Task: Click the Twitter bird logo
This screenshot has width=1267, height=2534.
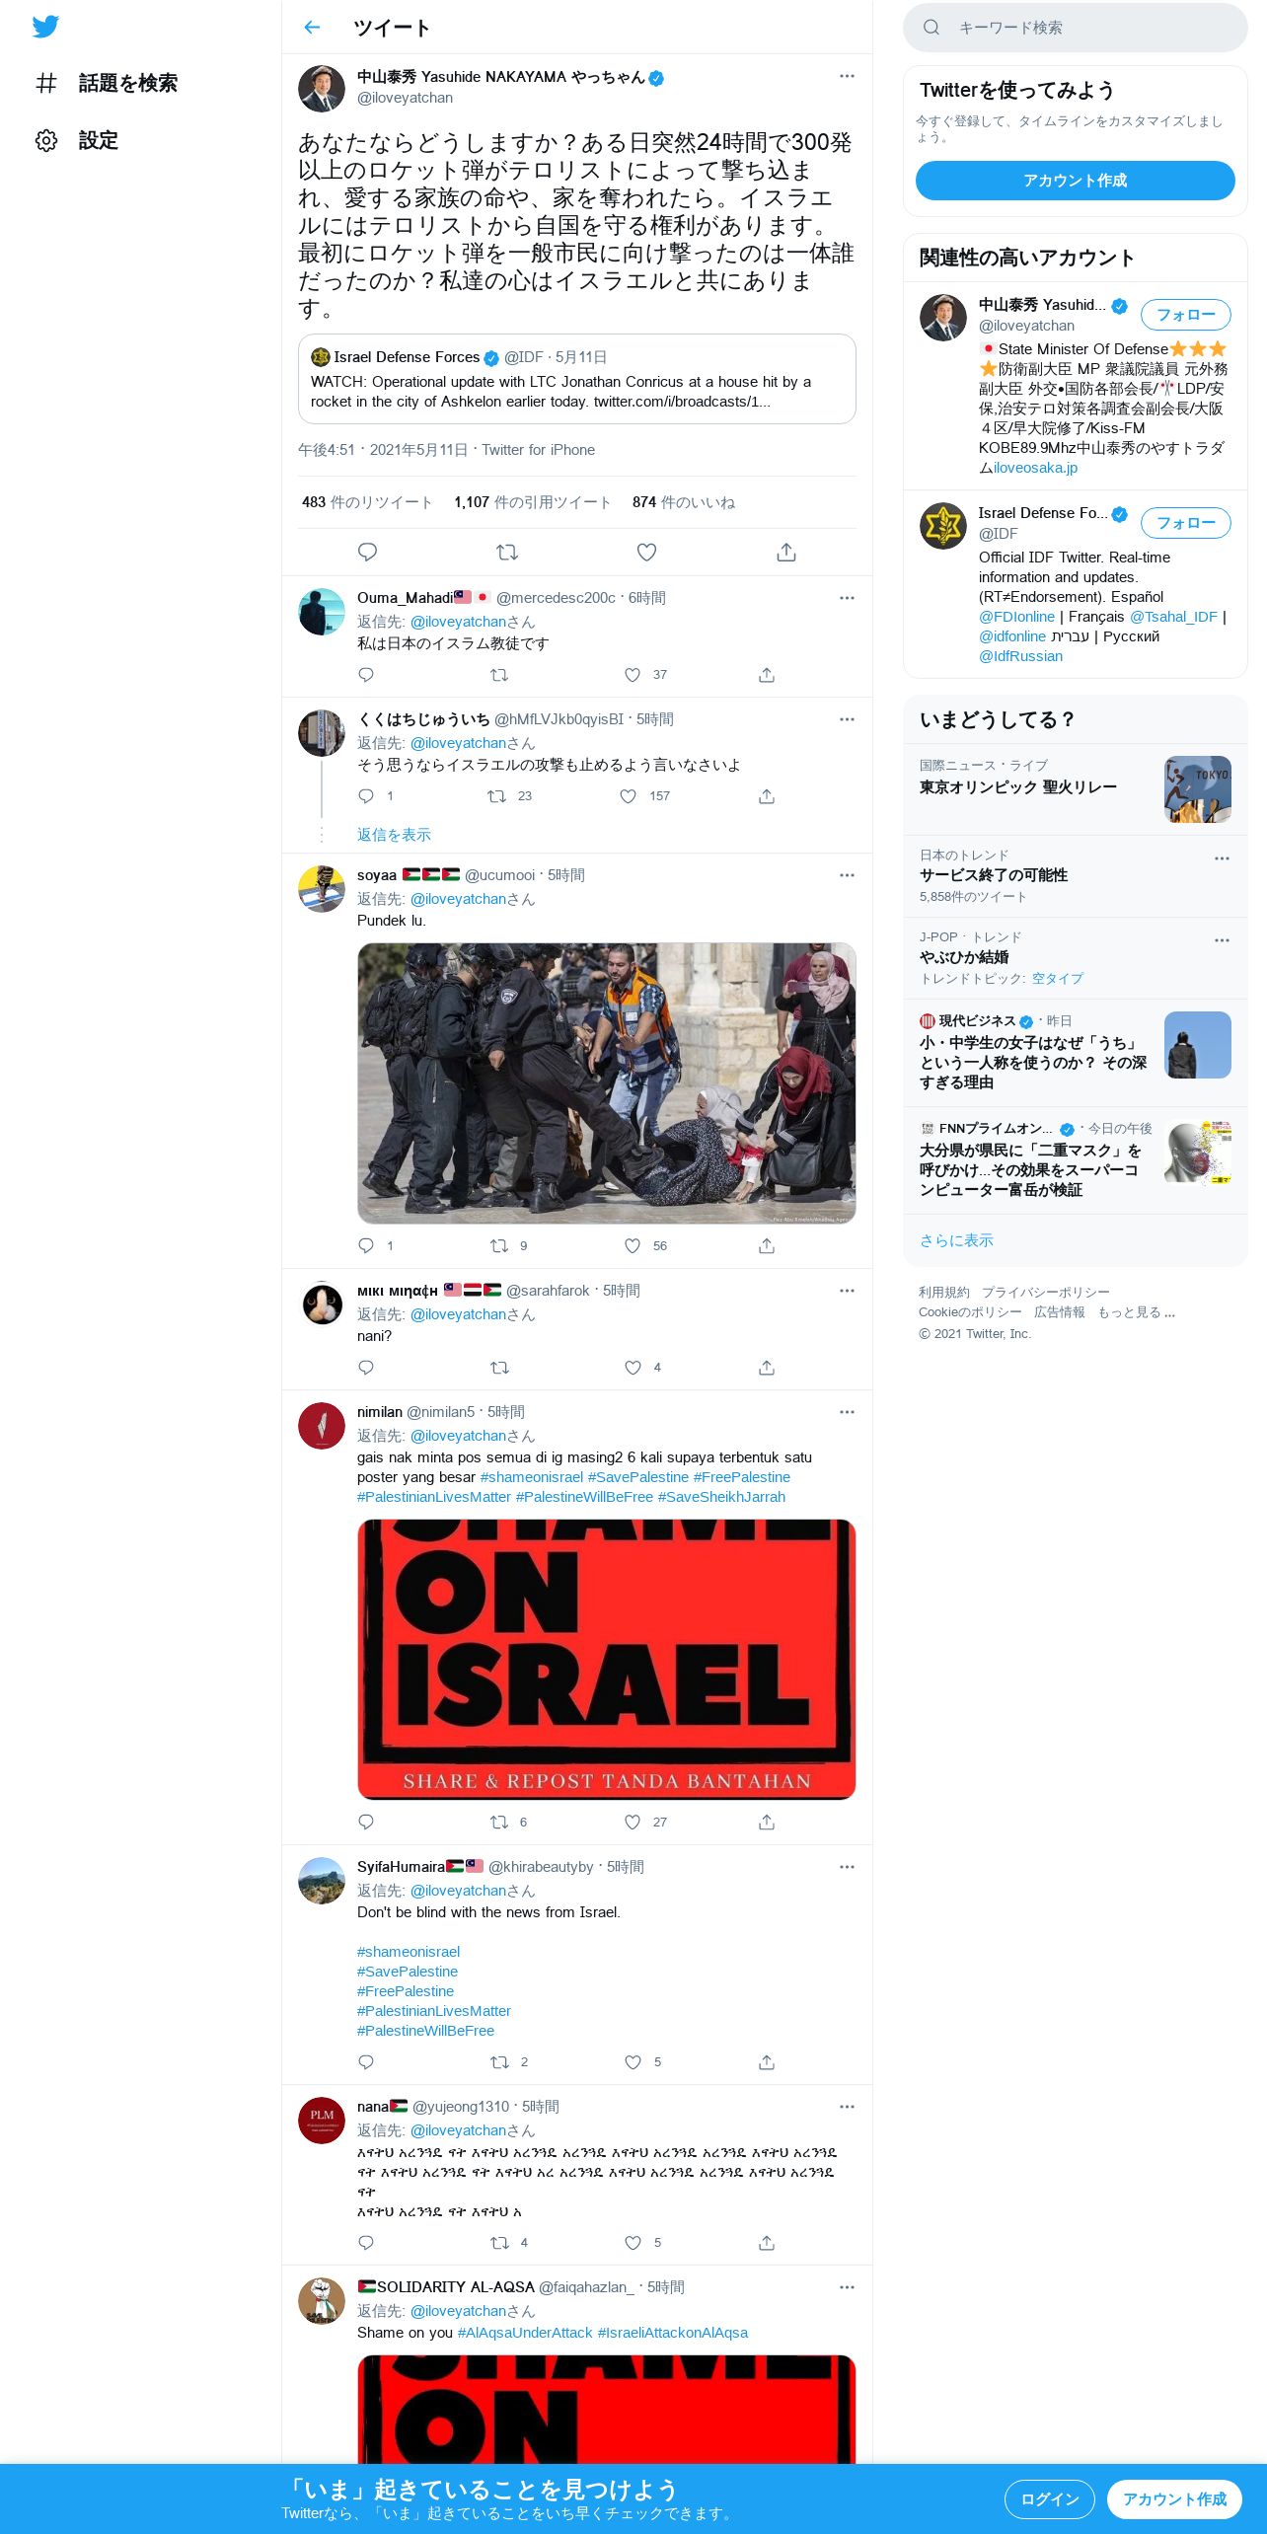Action: (x=45, y=27)
